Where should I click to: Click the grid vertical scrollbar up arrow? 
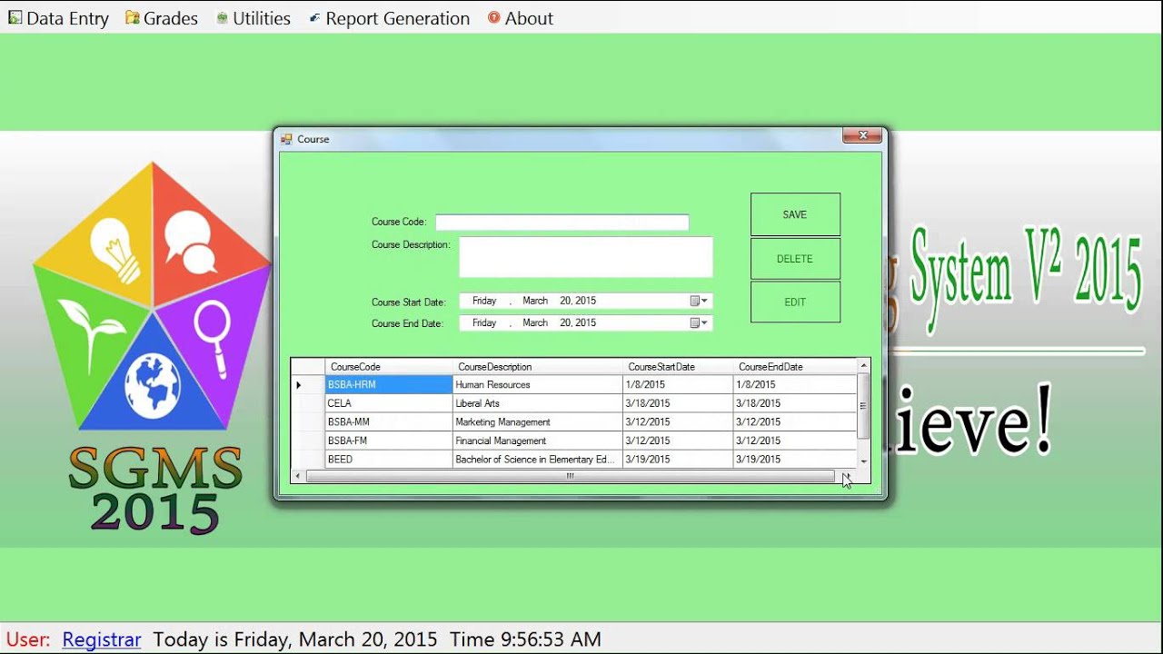coord(863,366)
